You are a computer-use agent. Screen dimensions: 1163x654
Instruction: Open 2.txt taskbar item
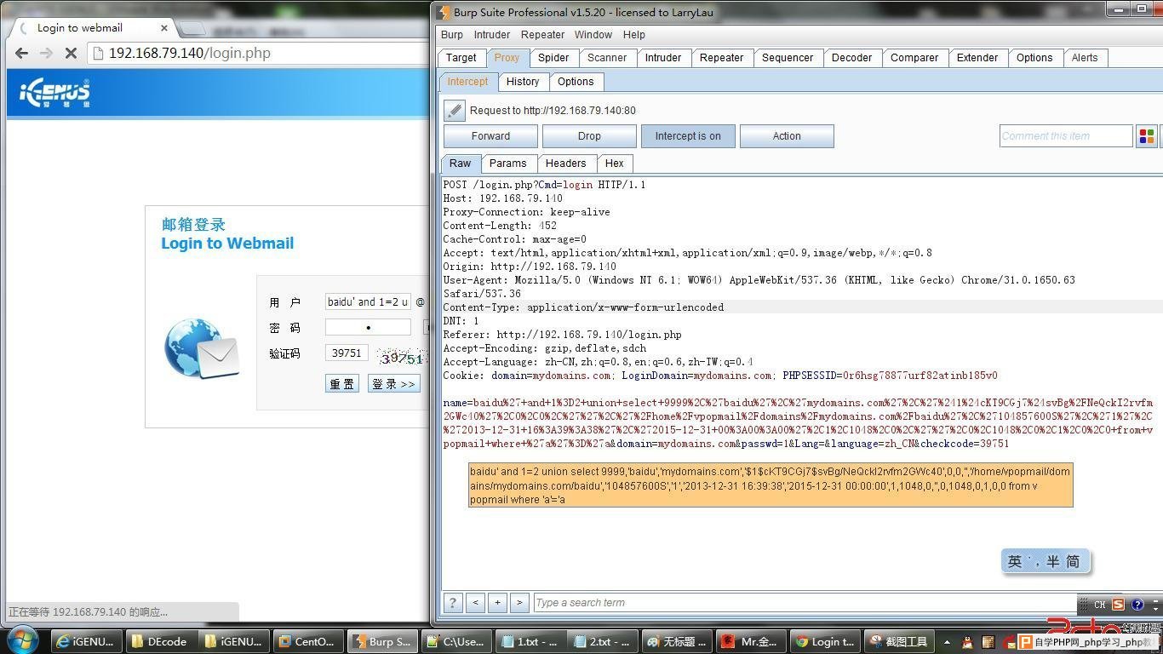tap(602, 641)
